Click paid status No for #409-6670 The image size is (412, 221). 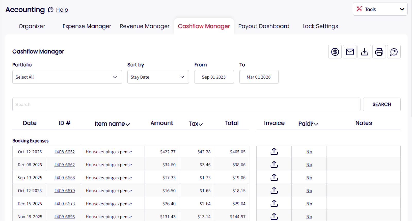[x=309, y=191]
